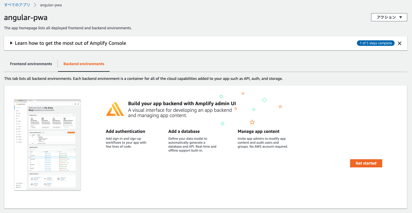Click the caret icon on the アクション button
412x213 pixels.
[x=400, y=17]
